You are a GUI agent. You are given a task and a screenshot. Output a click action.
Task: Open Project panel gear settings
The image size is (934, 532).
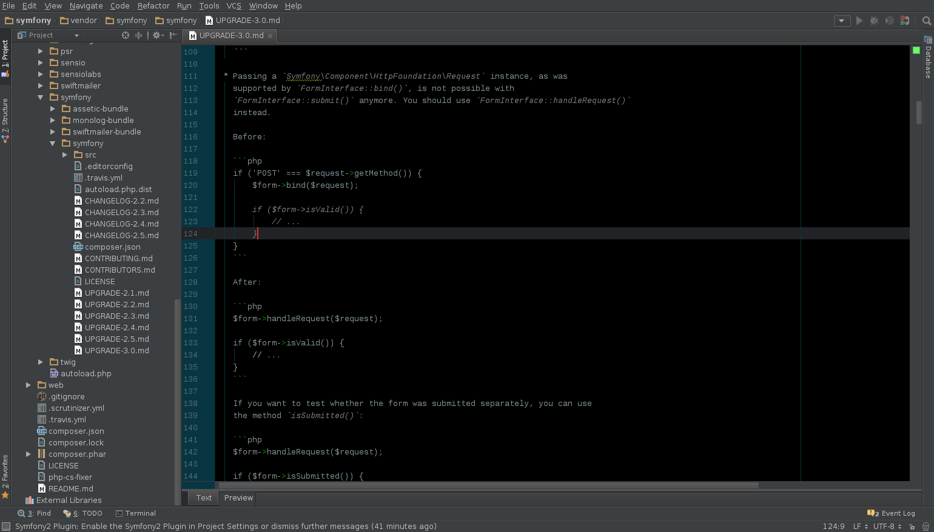click(158, 35)
